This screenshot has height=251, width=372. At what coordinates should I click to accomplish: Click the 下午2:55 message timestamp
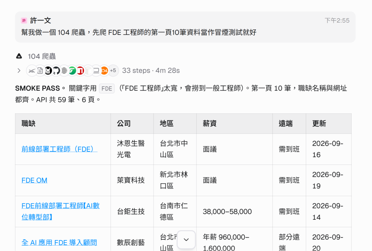(x=337, y=21)
